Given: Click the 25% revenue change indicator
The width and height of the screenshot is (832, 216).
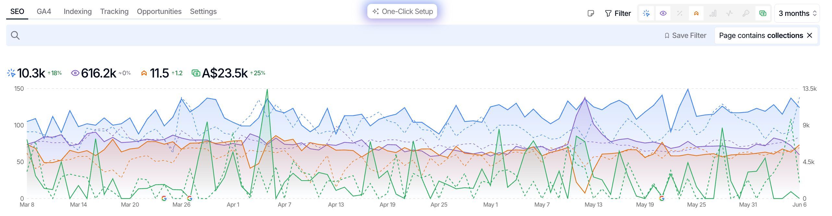Looking at the screenshot, I should coord(258,73).
